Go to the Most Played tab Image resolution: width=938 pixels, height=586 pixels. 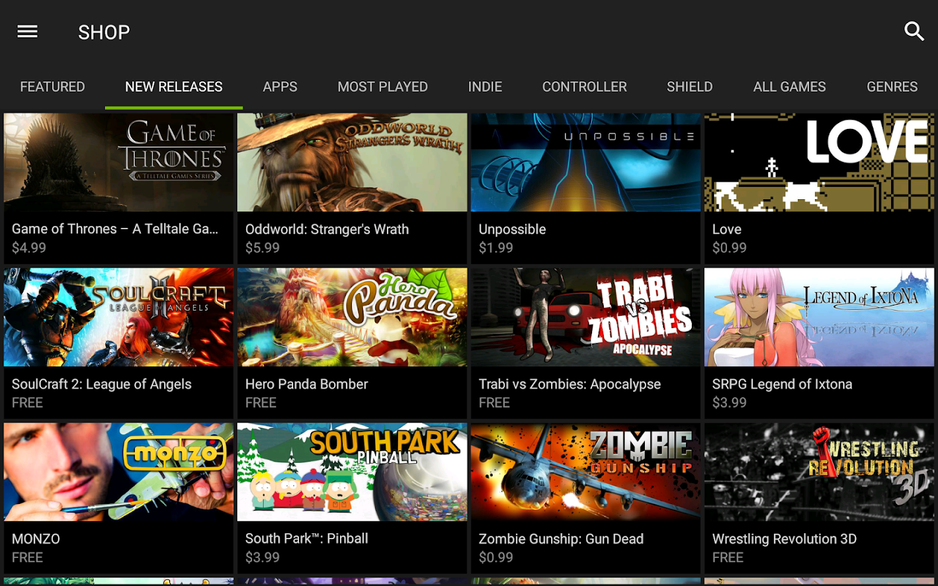point(382,87)
